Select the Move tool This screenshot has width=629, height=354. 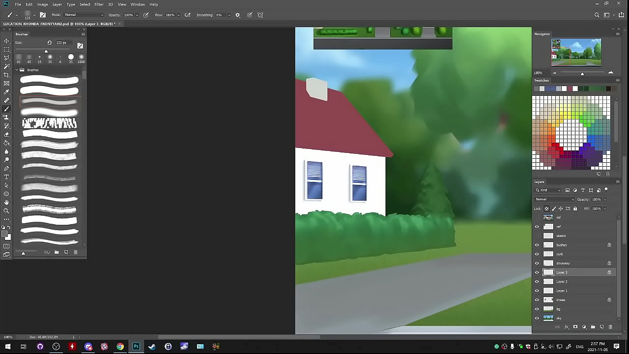pyautogui.click(x=6, y=41)
